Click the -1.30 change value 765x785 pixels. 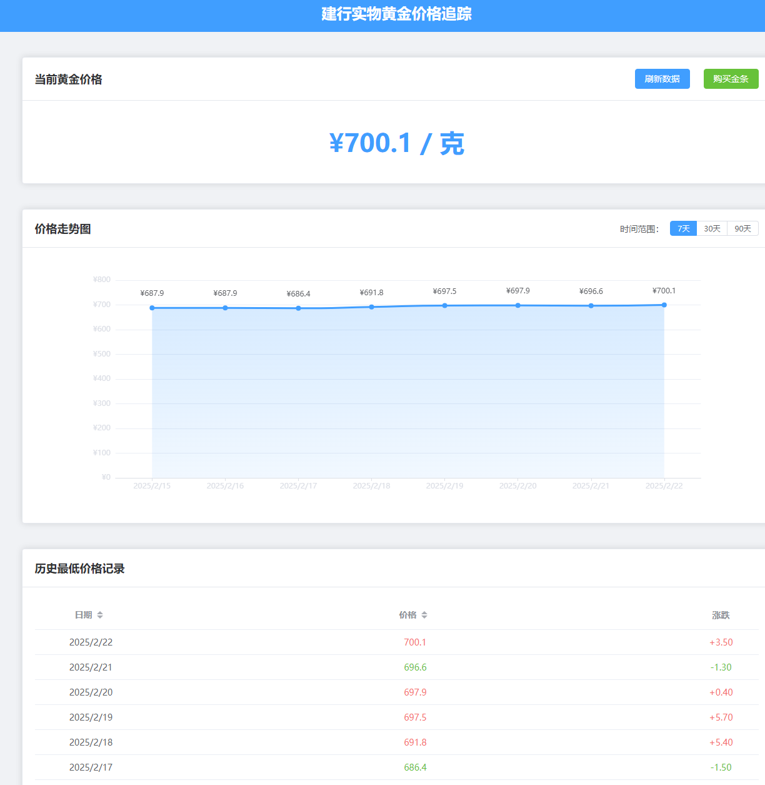[x=721, y=667]
